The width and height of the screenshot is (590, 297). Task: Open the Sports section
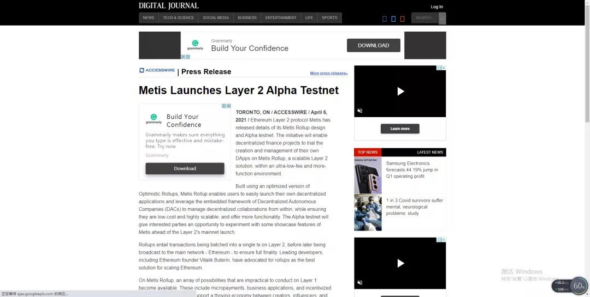[329, 18]
